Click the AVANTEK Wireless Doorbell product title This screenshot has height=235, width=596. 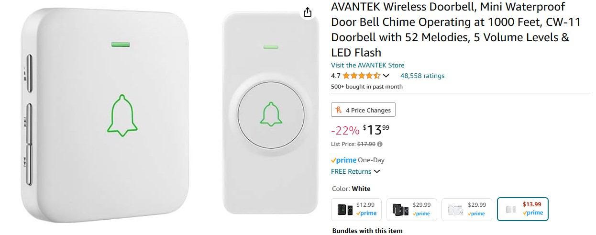click(x=450, y=30)
